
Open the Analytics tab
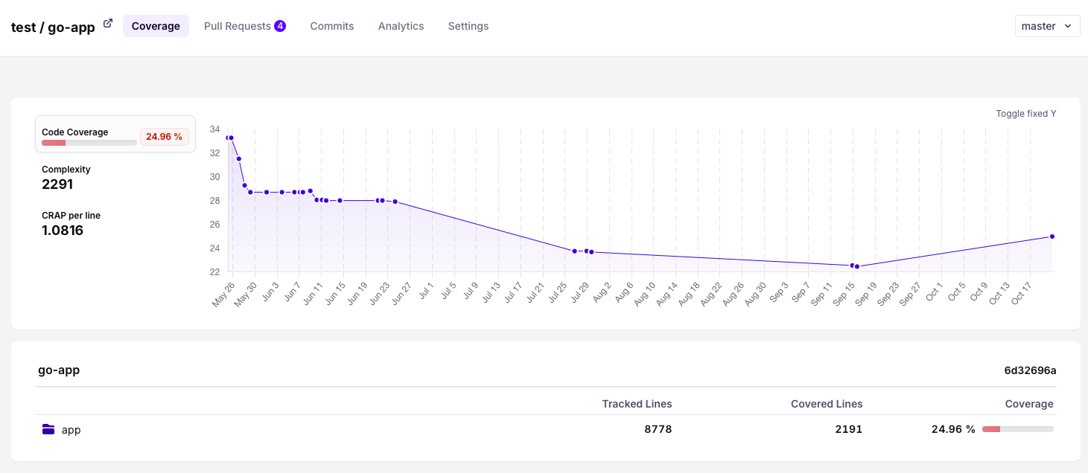(x=401, y=26)
